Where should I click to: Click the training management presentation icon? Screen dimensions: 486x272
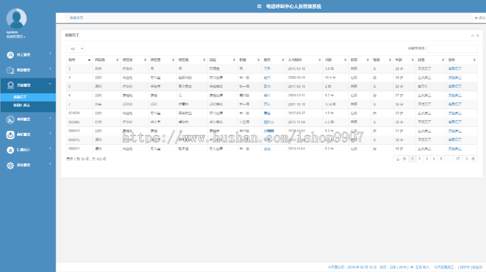pos(10,119)
